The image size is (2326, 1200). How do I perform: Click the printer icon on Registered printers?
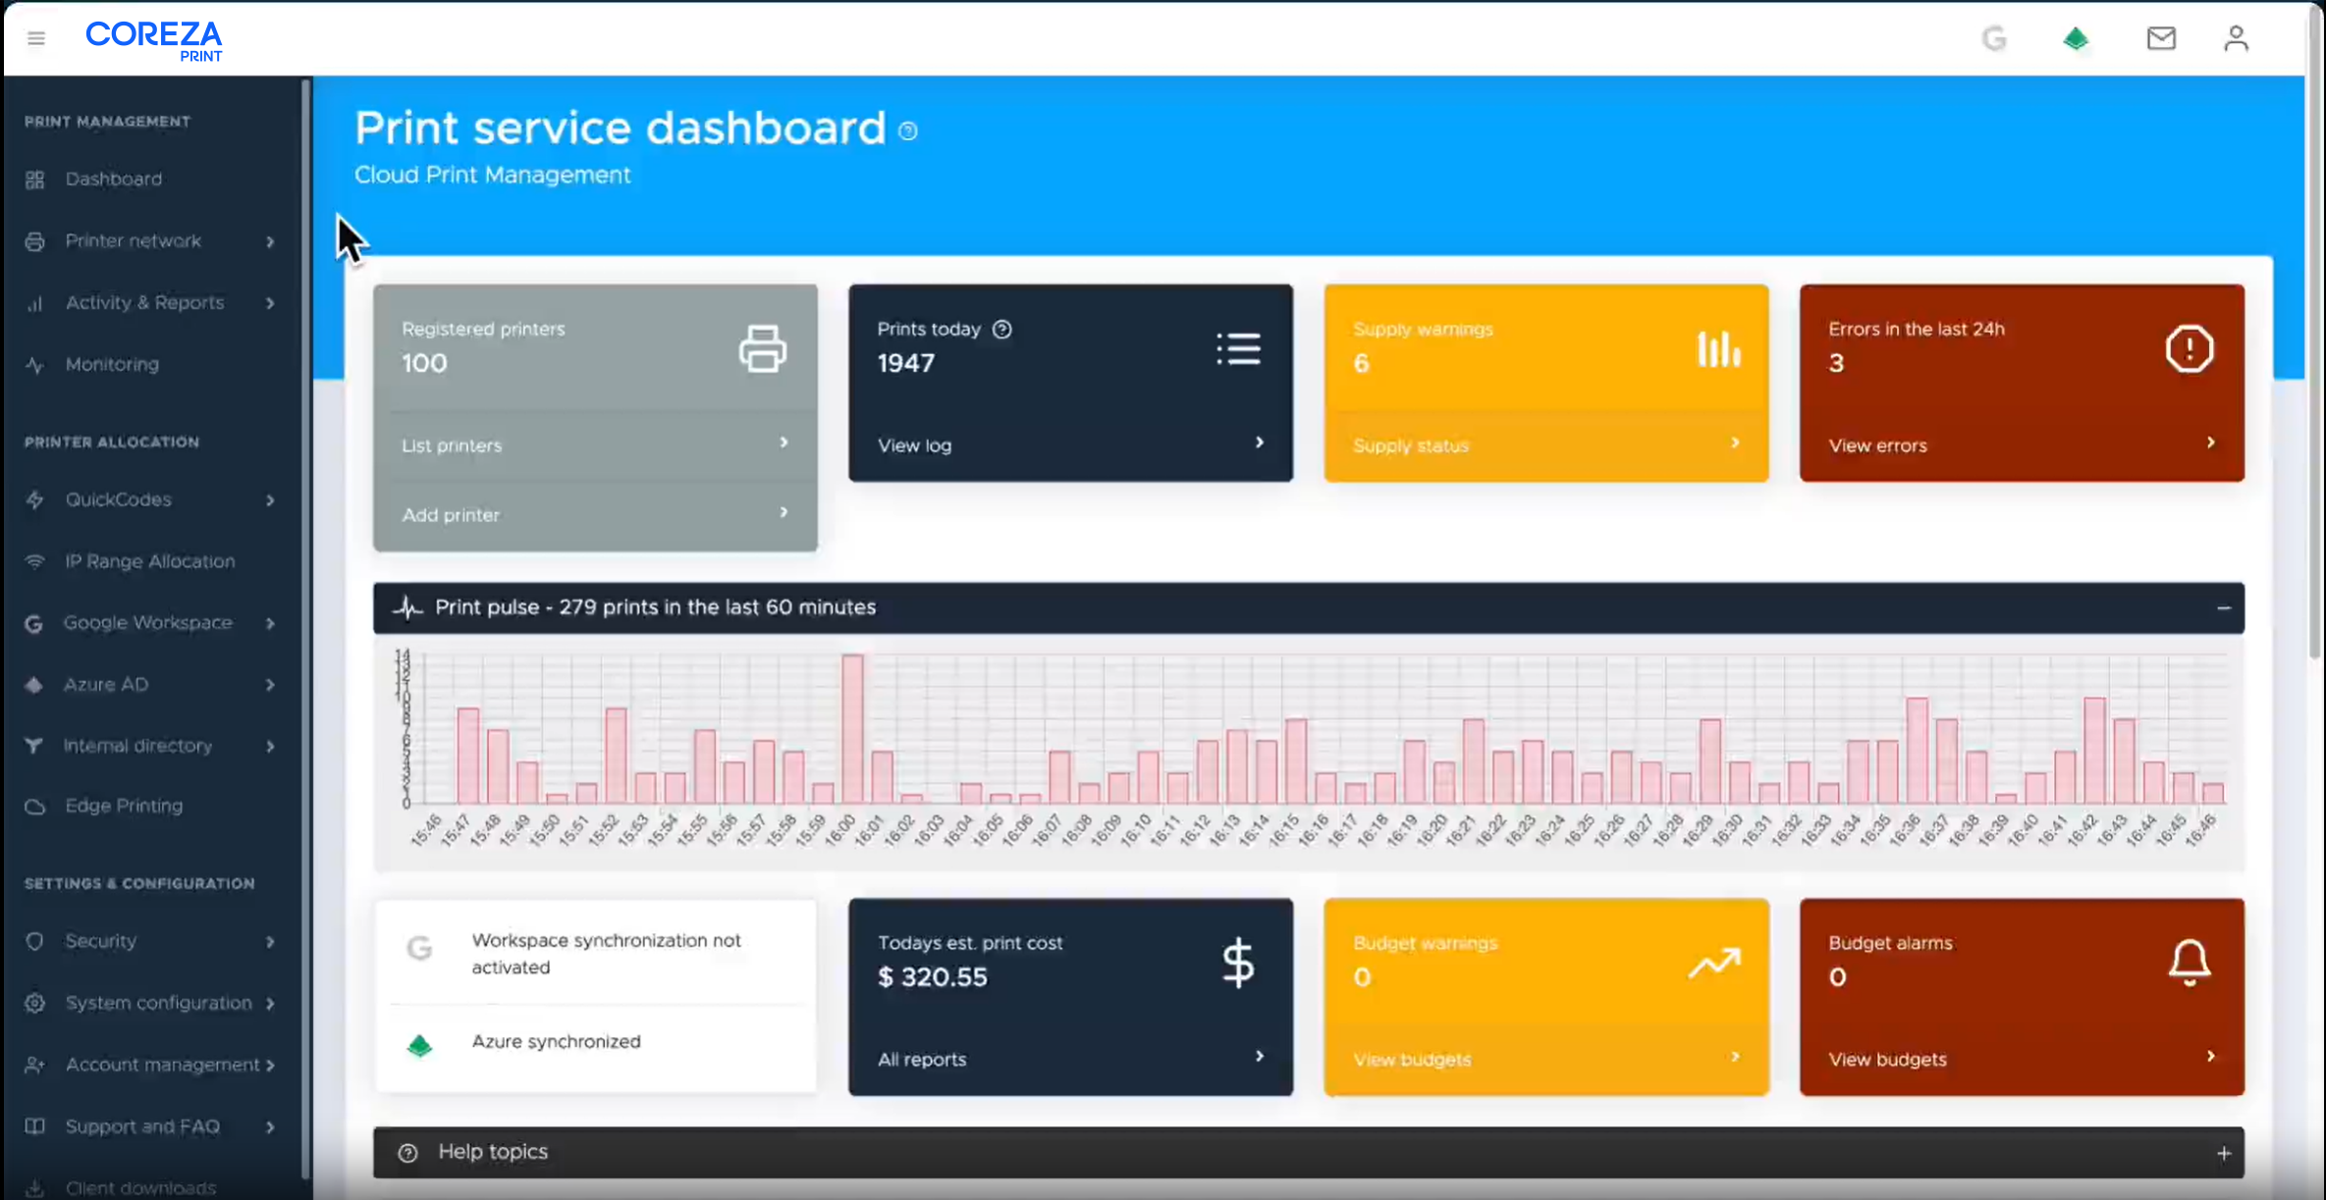[x=762, y=348]
